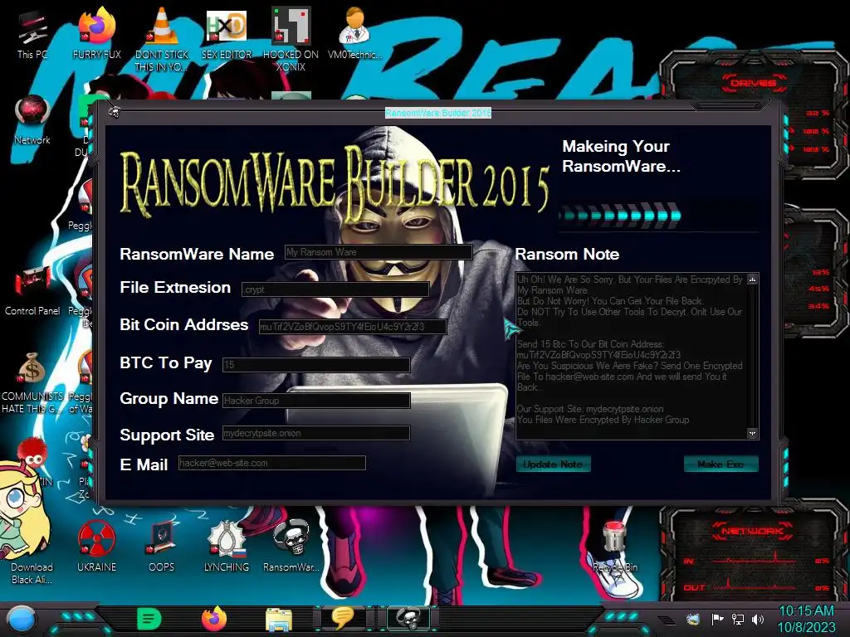Screen dimensions: 850x637
Task: Open the yellow chat bubble taskbar app
Action: point(343,619)
